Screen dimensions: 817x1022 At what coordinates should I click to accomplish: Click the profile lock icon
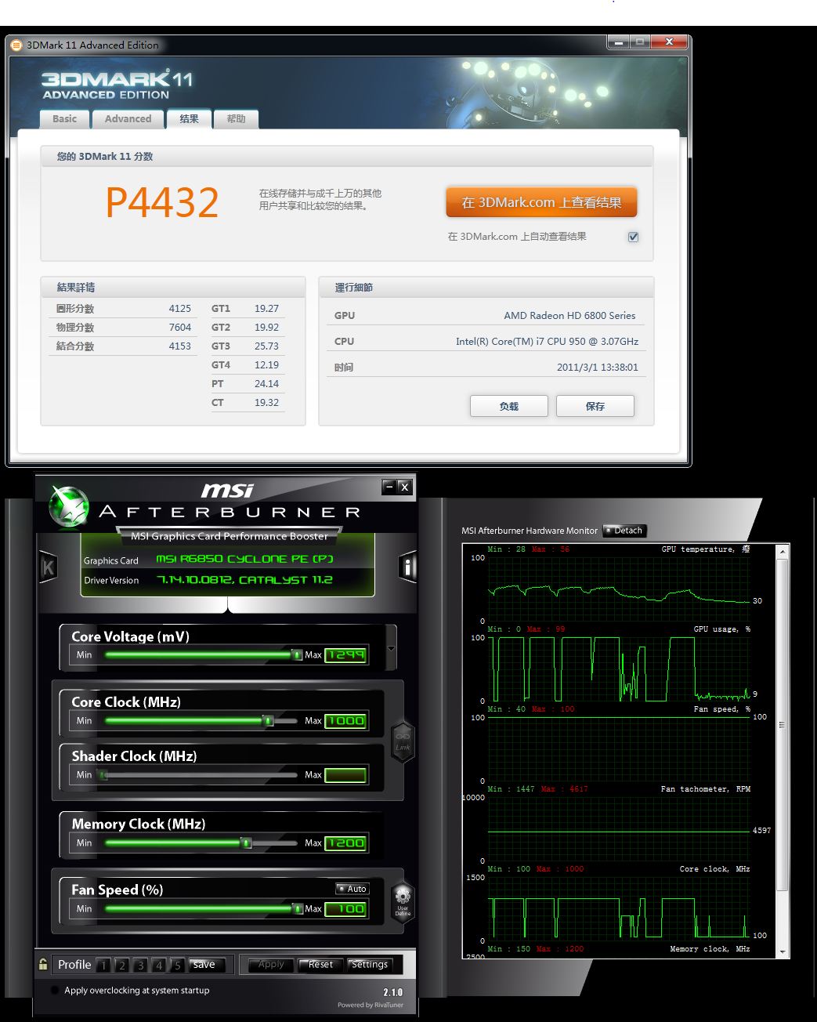point(43,964)
